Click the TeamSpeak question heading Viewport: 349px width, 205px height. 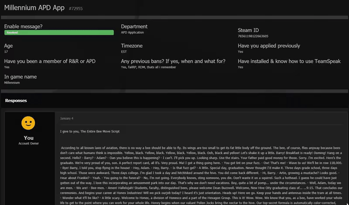[289, 61]
